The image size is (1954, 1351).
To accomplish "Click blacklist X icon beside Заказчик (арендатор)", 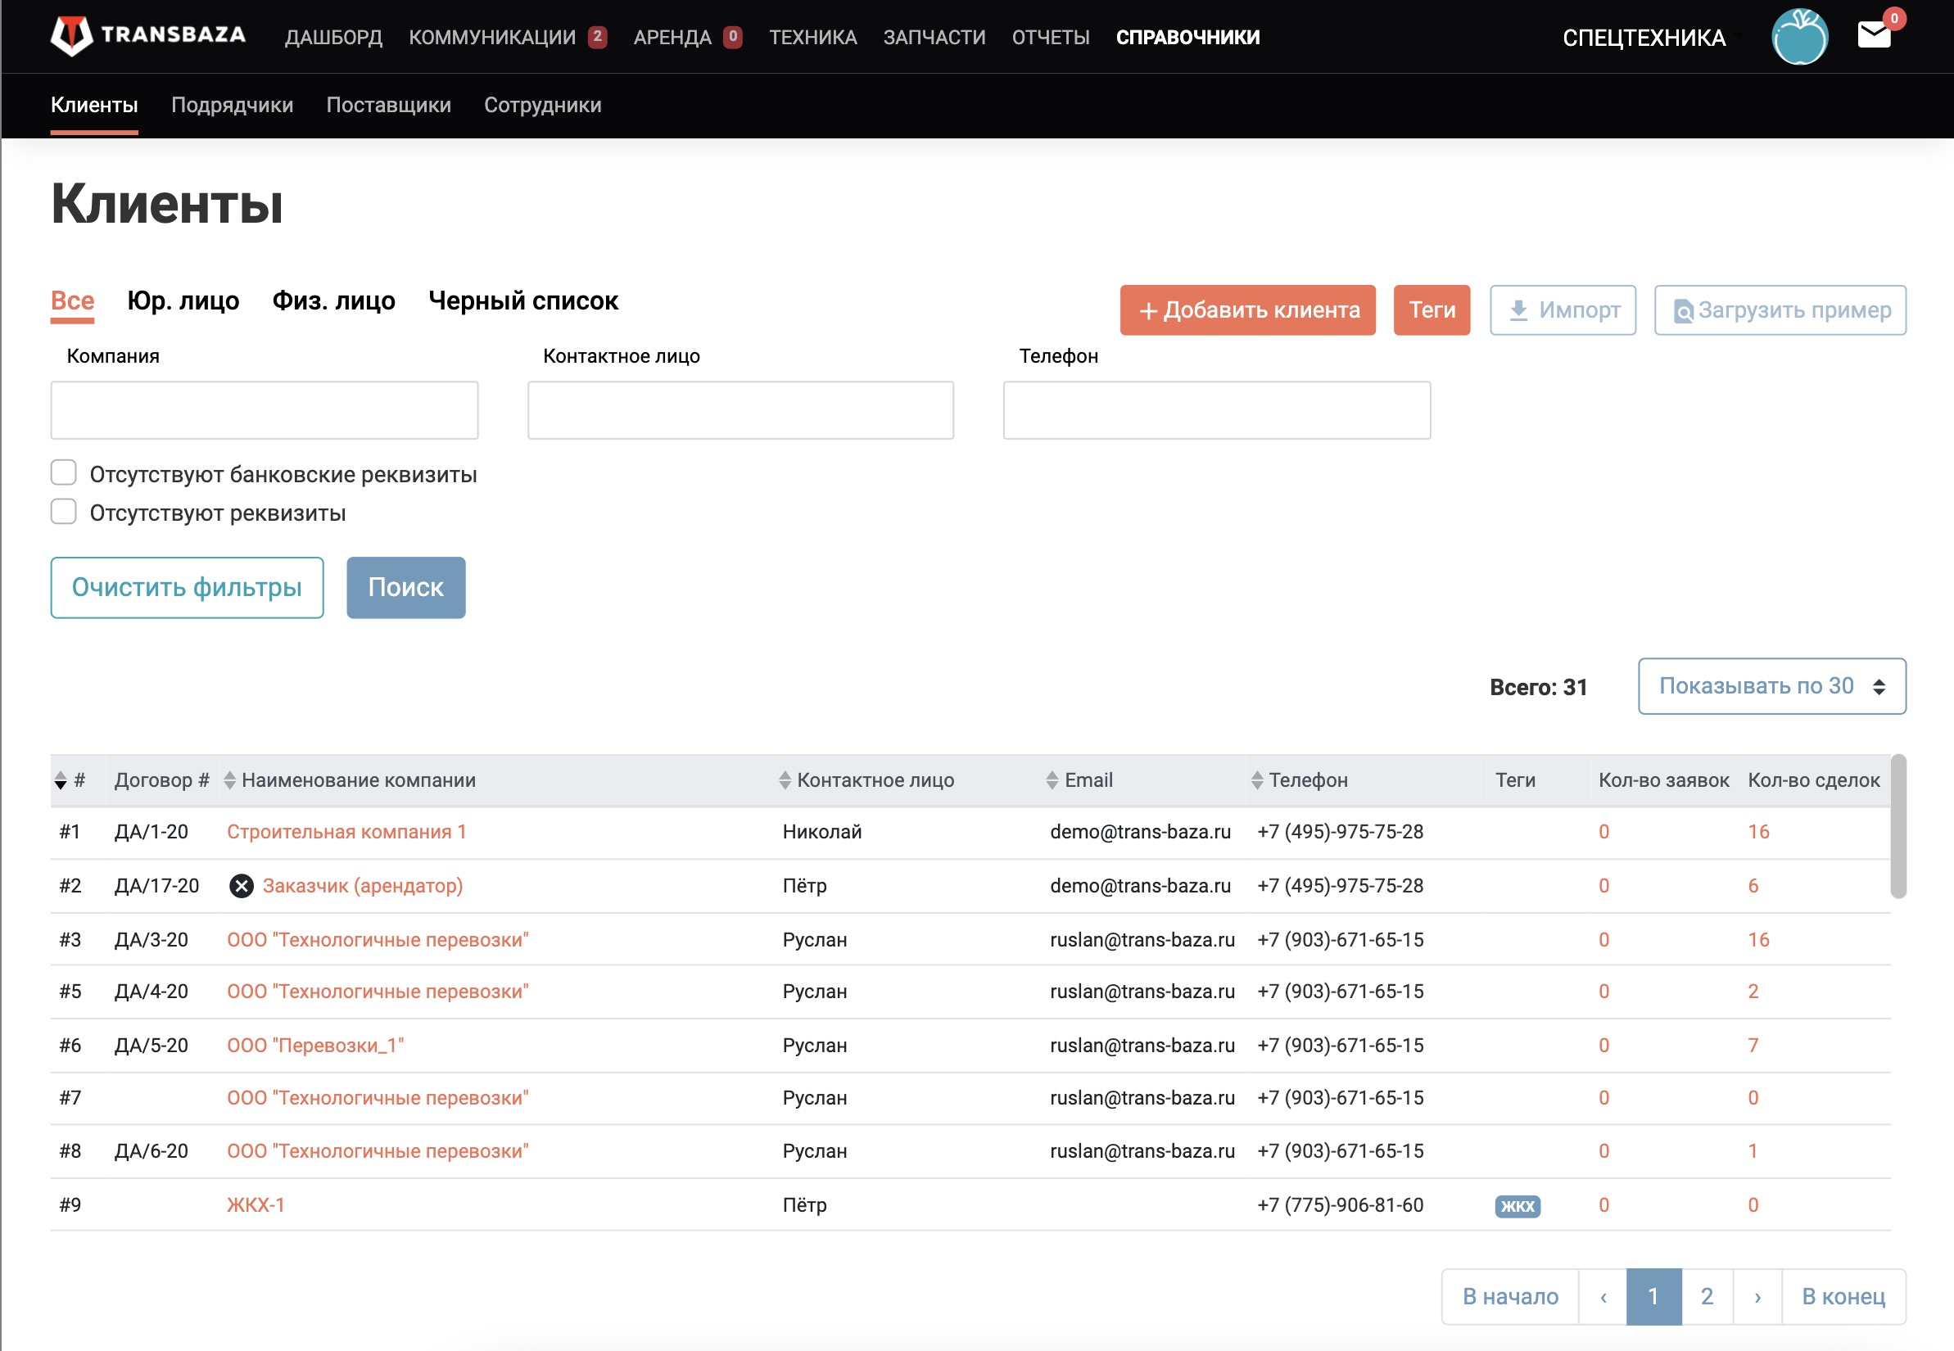I will (242, 885).
